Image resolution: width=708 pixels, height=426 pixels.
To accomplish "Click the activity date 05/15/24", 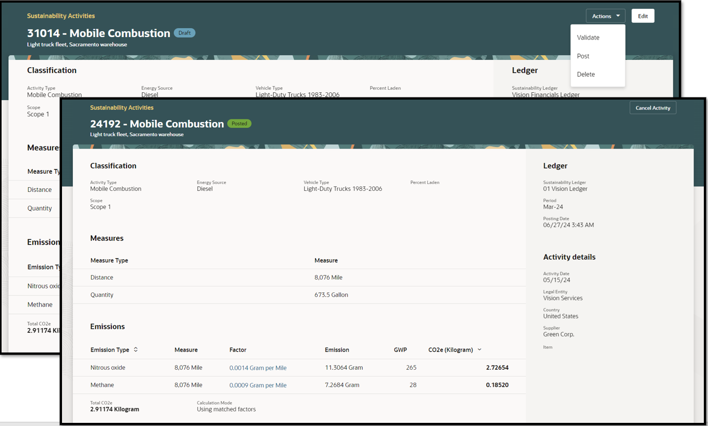I will (x=556, y=280).
